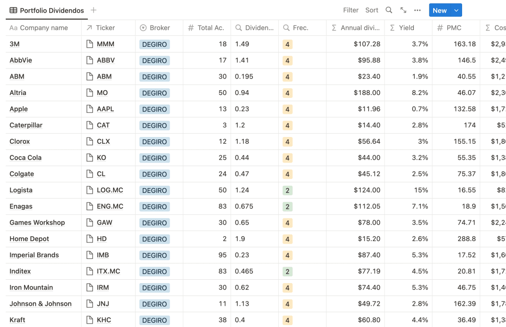
Task: Open Annual divi... column header menu
Action: (x=356, y=28)
